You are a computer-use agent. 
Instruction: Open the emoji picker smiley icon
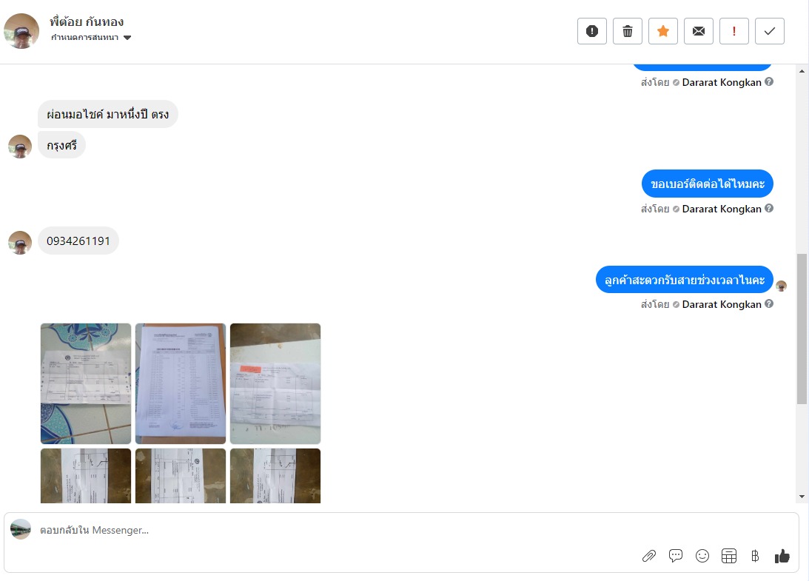pos(702,556)
